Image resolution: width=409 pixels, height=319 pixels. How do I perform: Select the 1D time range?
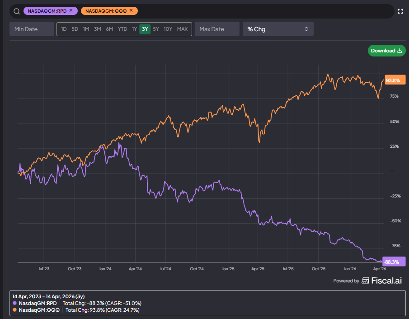pos(64,29)
